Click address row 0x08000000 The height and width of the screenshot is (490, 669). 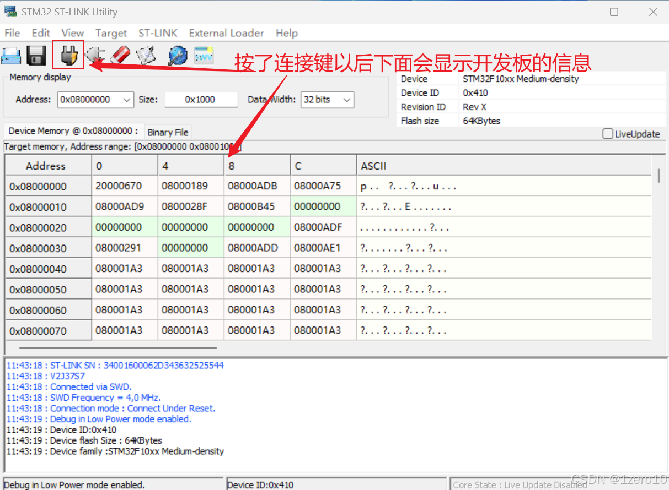tap(49, 187)
